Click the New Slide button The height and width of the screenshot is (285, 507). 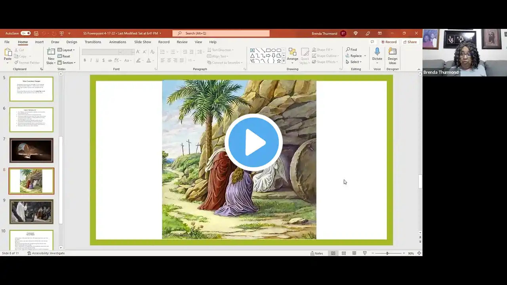pyautogui.click(x=51, y=56)
